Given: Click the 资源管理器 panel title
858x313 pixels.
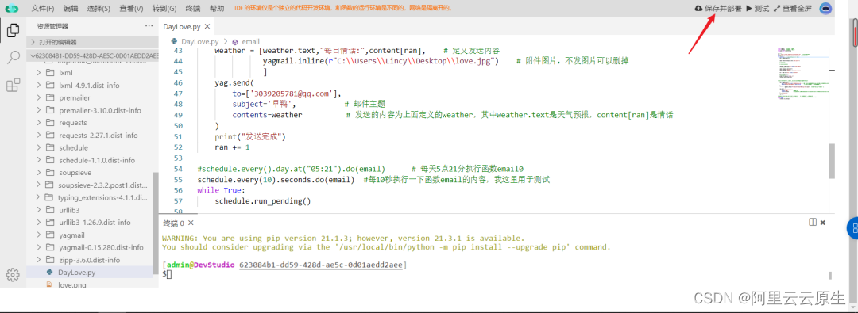Looking at the screenshot, I should tap(52, 26).
